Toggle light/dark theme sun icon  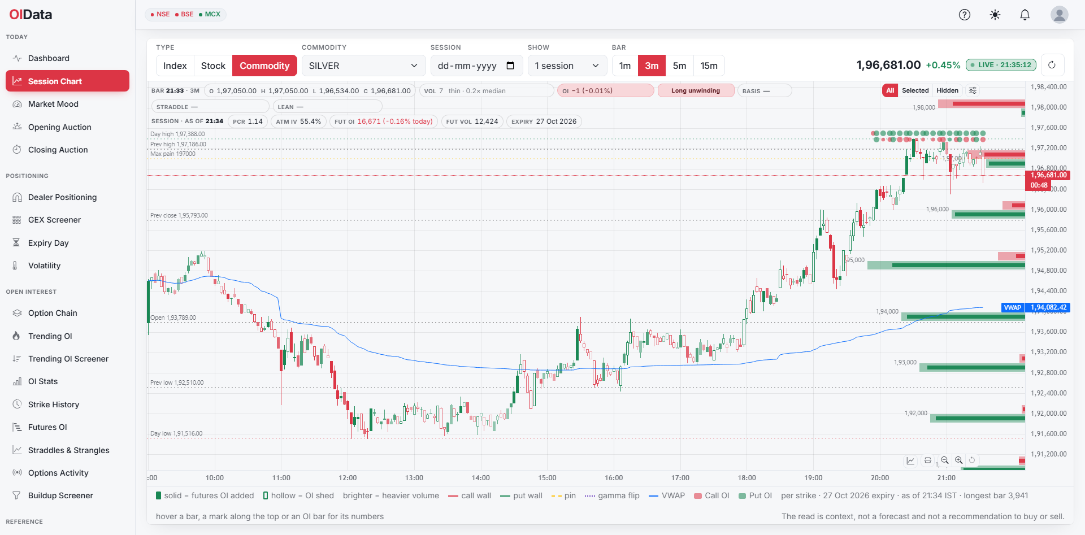[x=995, y=15]
